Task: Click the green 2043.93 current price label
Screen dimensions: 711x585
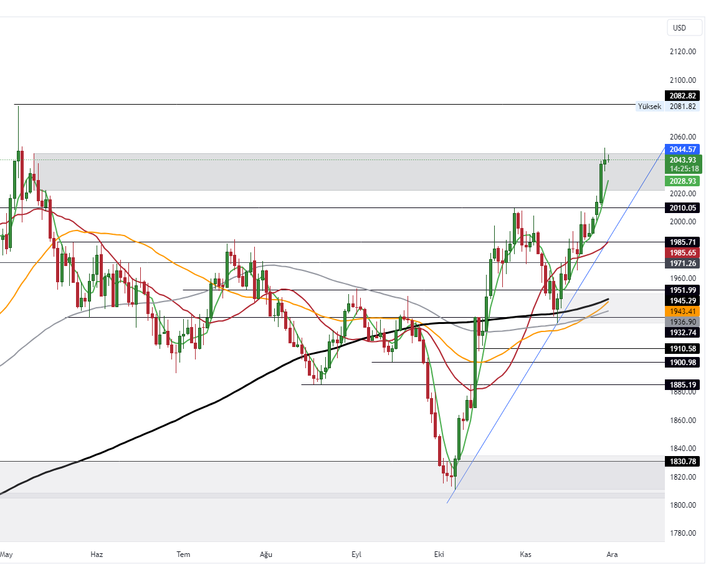Action: click(682, 160)
